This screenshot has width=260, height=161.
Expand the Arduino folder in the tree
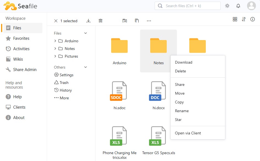[x=55, y=41]
